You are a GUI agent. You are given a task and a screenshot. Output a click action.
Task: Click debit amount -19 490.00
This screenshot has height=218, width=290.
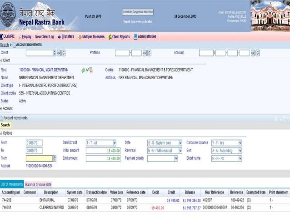(157, 208)
